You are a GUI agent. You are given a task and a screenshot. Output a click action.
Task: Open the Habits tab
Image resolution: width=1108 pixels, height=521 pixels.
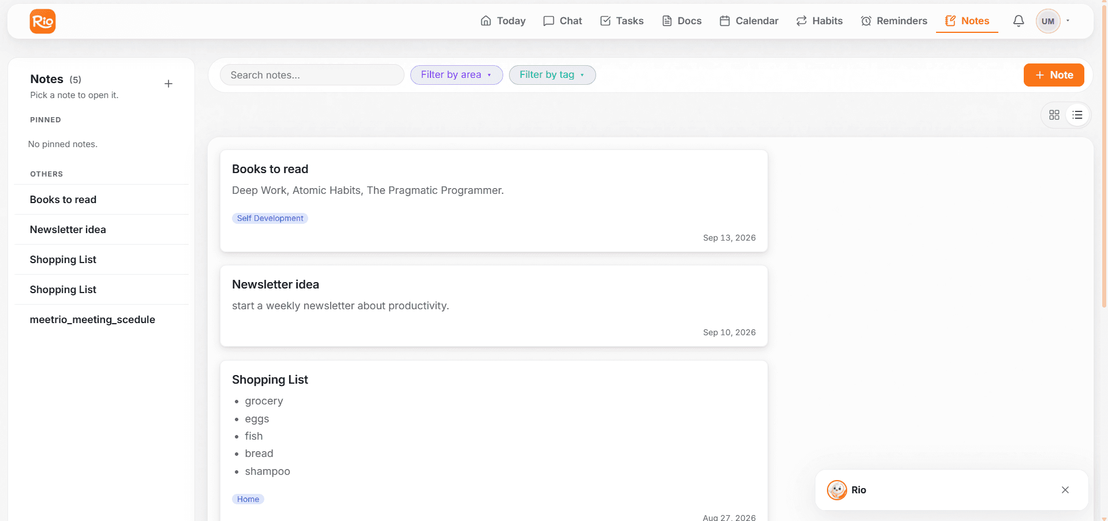[x=819, y=21]
